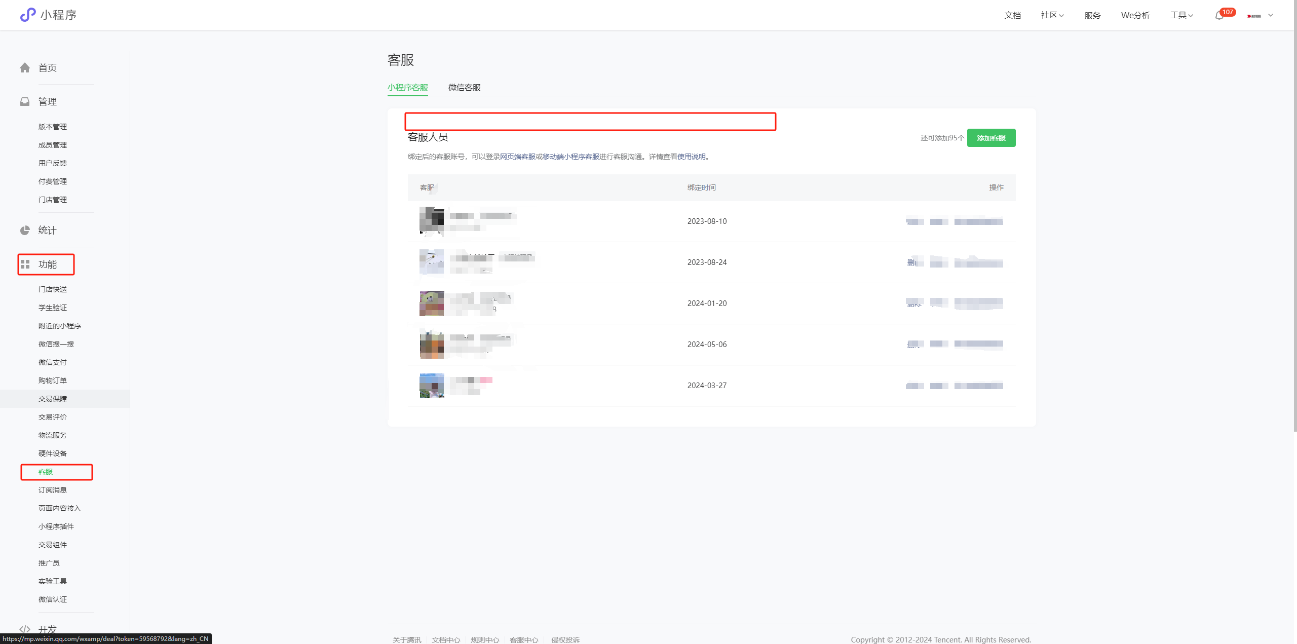The height and width of the screenshot is (644, 1297).
Task: Open the notification bell with 107 badge
Action: (x=1219, y=16)
